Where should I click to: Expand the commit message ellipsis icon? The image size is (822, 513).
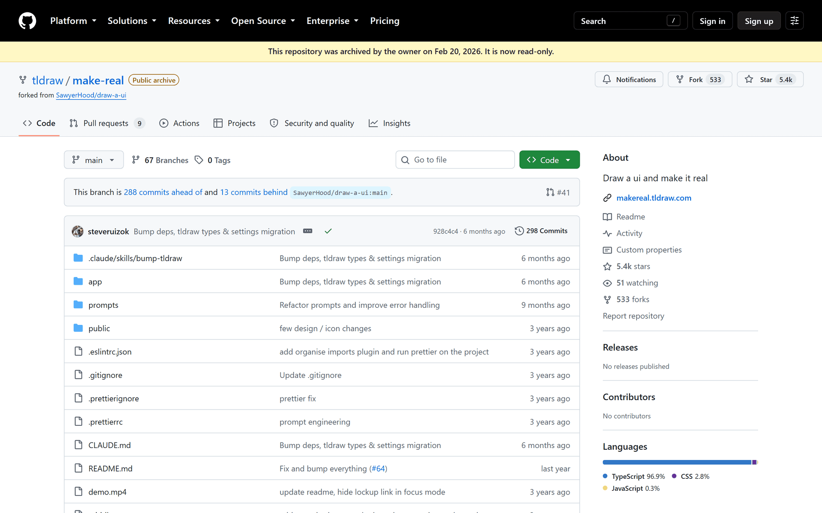tap(307, 231)
